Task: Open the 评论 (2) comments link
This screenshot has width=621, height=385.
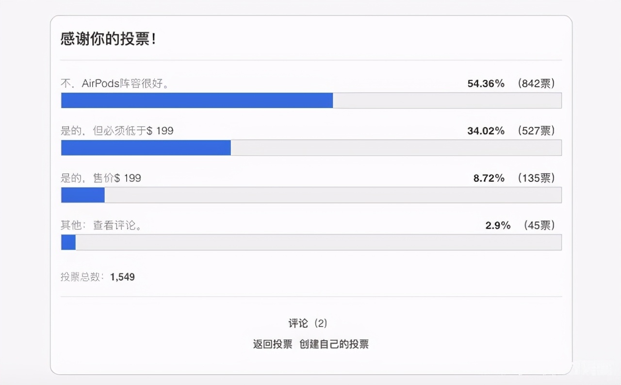Action: (x=307, y=323)
